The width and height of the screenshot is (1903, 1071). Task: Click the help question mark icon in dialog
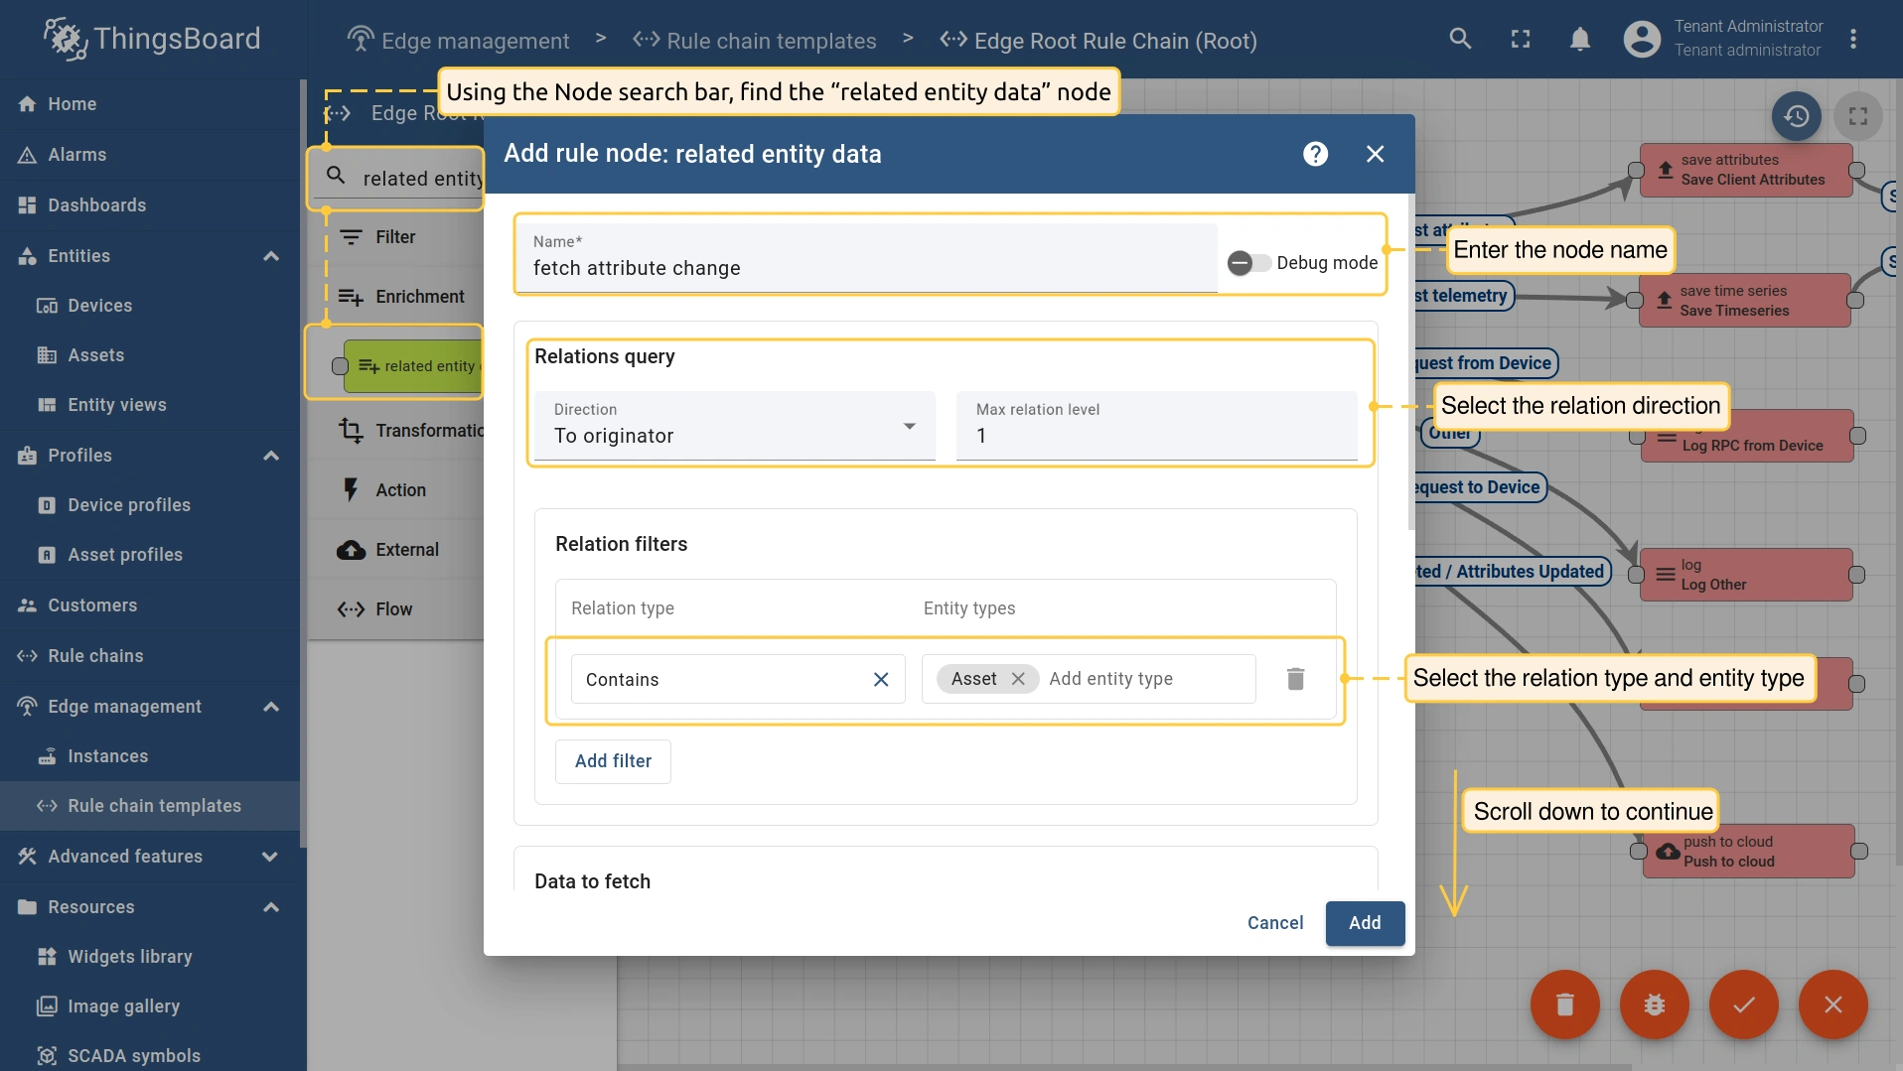(1315, 154)
